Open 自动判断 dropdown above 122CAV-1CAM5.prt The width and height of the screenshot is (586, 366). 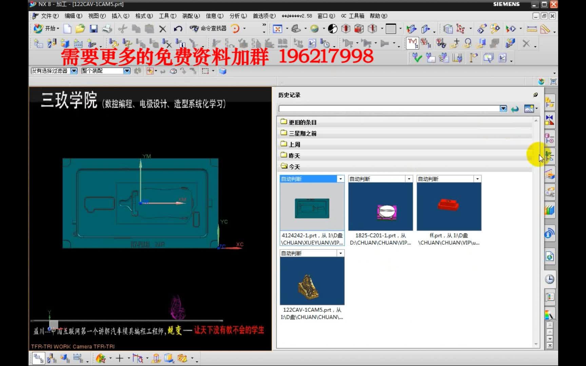(340, 253)
